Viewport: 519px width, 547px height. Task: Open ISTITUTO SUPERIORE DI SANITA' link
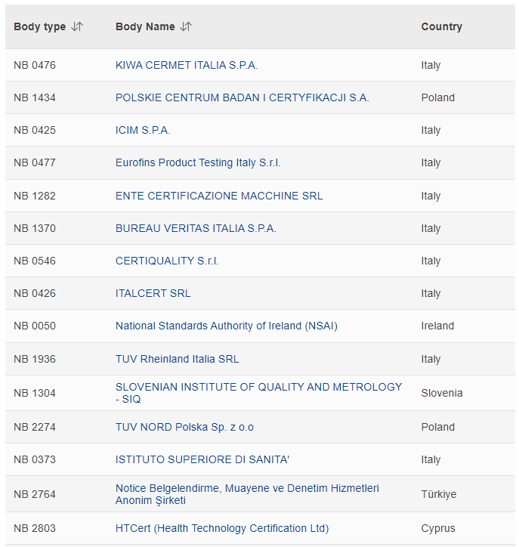(202, 459)
